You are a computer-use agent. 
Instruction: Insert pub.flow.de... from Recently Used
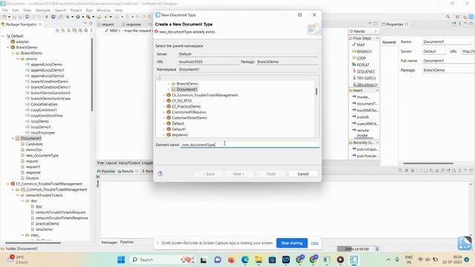point(365,156)
